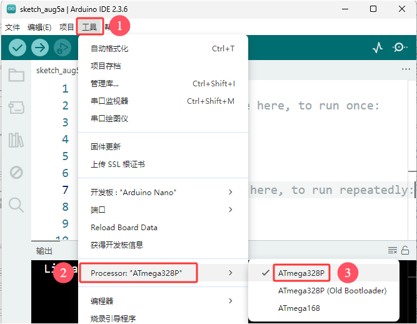The height and width of the screenshot is (324, 417).
Task: Open the Sketchbook folder icon in sidebar
Action: point(16,75)
